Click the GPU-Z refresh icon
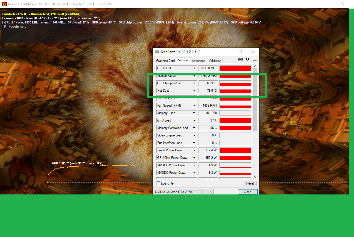354x237 pixels. pyautogui.click(x=248, y=59)
